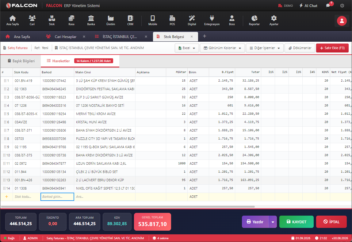Click the power logout icon
The width and height of the screenshot is (352, 242).
(x=342, y=6)
